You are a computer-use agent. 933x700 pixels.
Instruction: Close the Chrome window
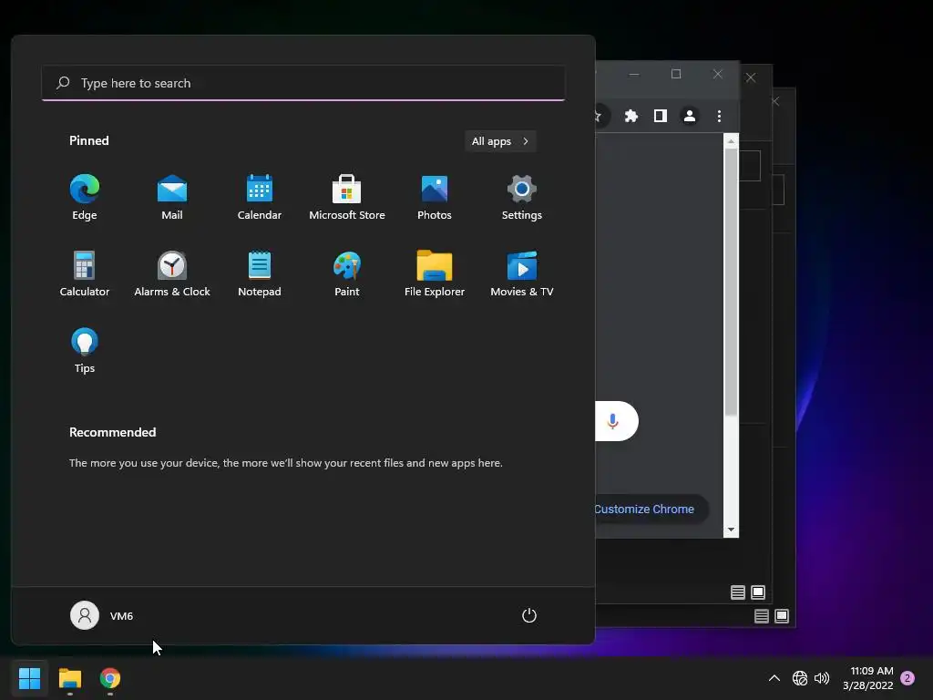click(718, 74)
